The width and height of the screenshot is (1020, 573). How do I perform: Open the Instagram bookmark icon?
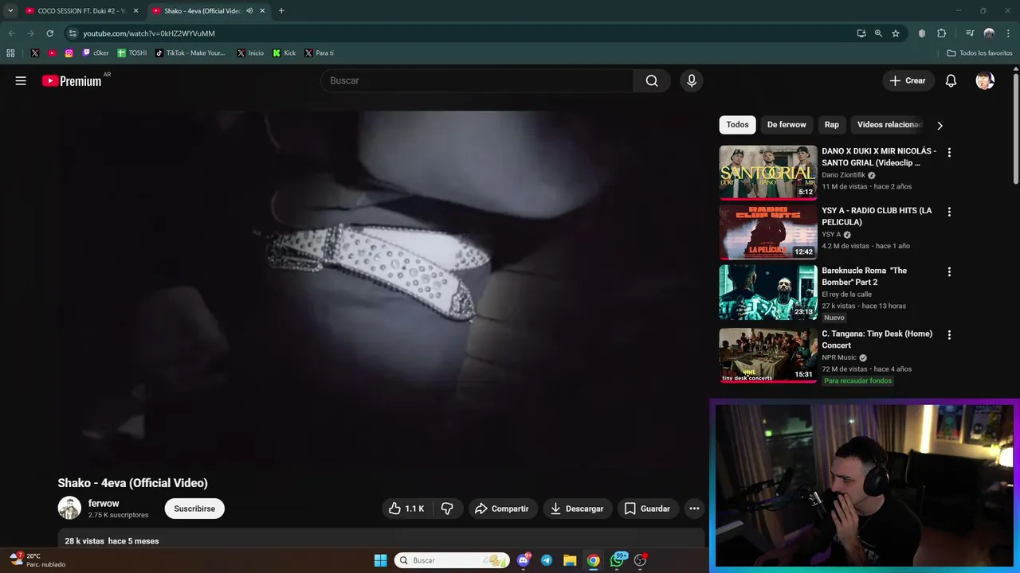pyautogui.click(x=69, y=53)
